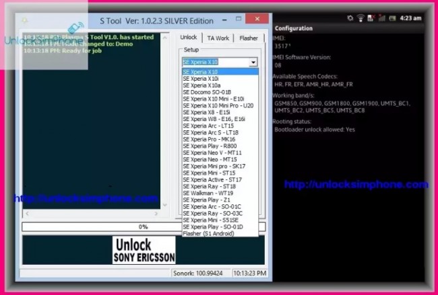Select SE Xperia Neo V - MT11
The height and width of the screenshot is (295, 438).
coord(220,153)
